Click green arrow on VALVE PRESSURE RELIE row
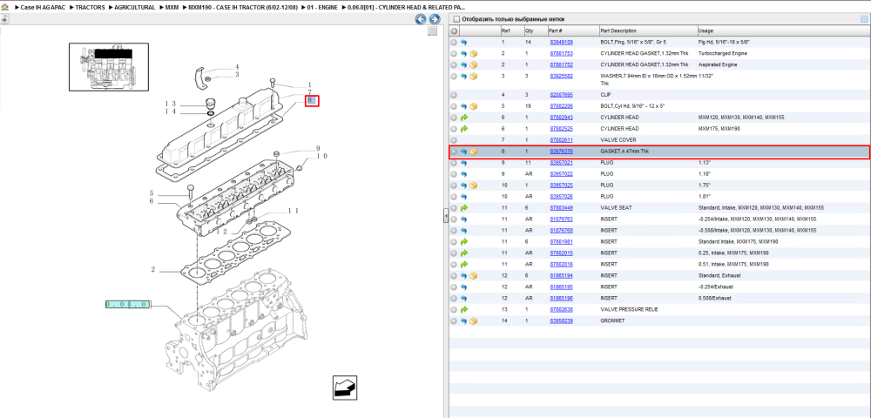 (464, 309)
